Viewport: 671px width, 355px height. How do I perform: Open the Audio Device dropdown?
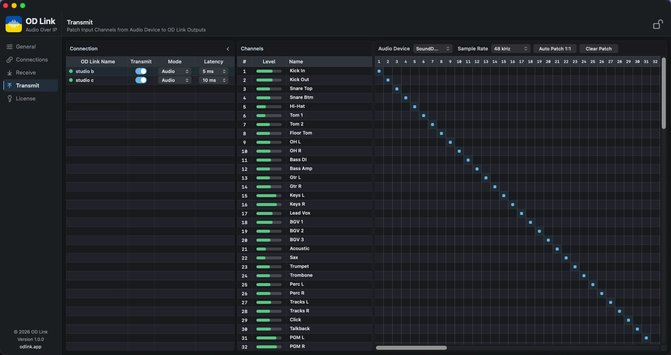433,49
